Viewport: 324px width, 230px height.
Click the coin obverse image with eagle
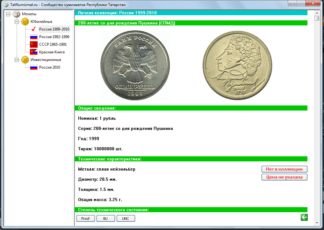coord(135,65)
